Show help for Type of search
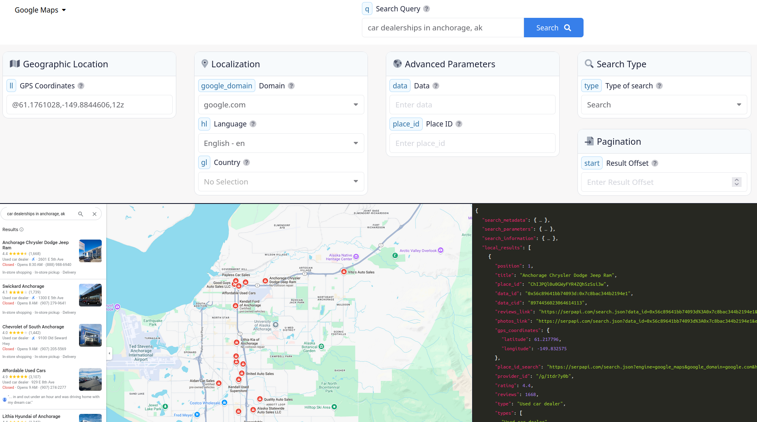This screenshot has width=757, height=422. 659,86
